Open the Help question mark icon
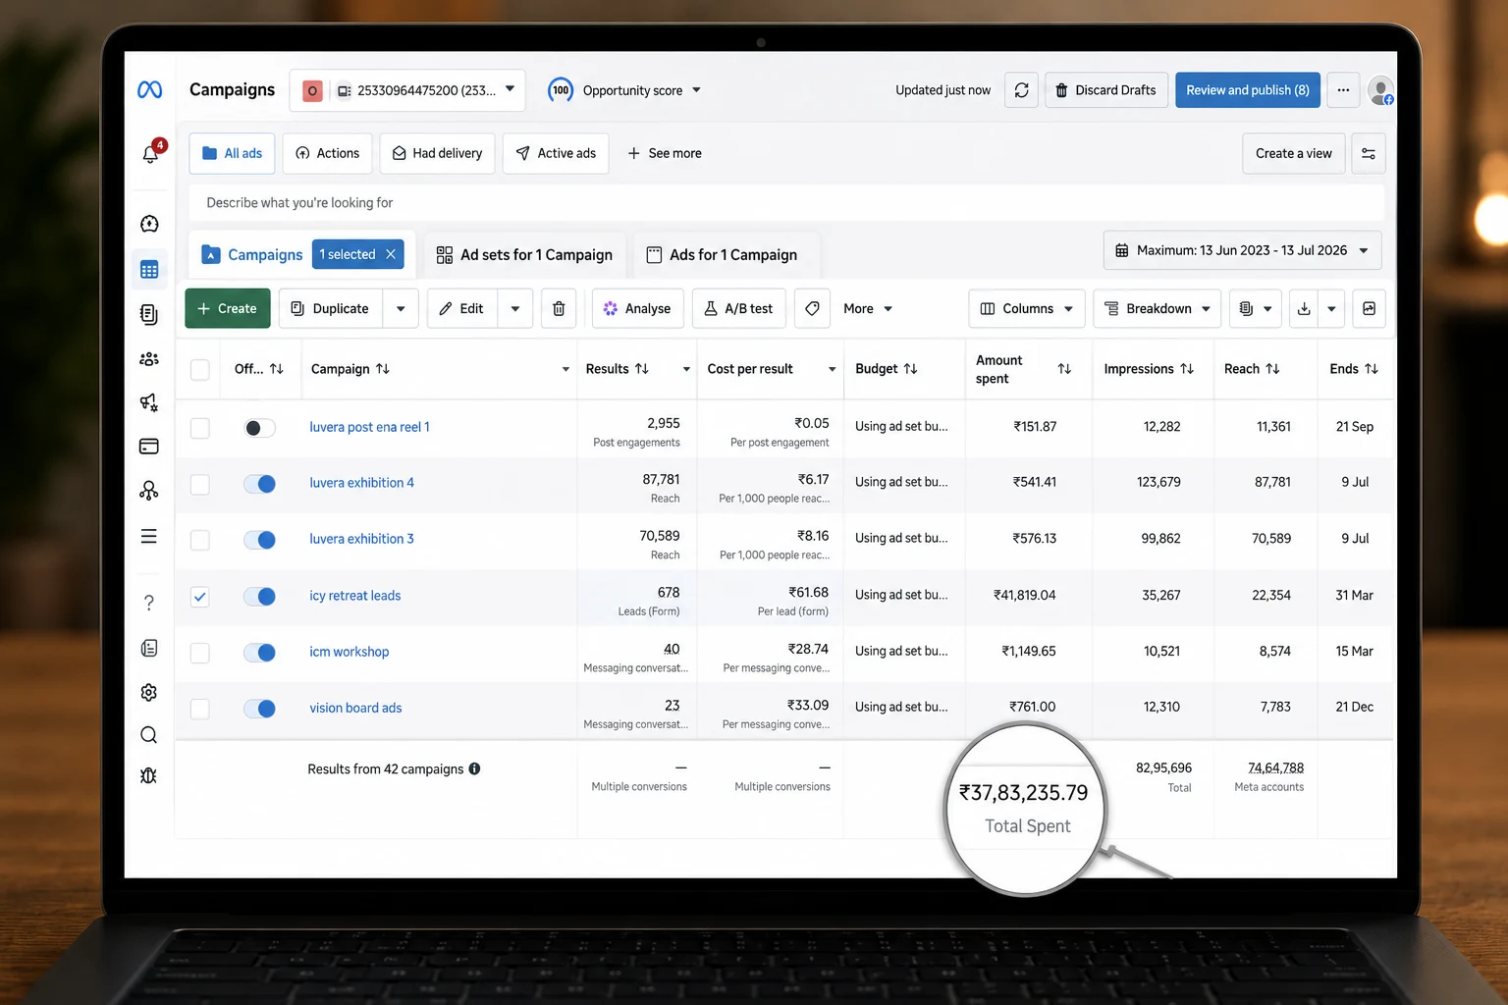Image resolution: width=1508 pixels, height=1005 pixels. pyautogui.click(x=149, y=603)
